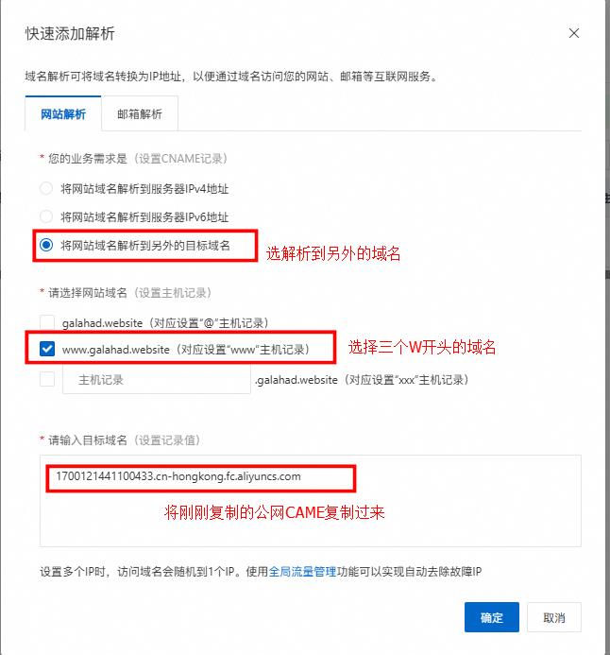Close the 快速添加解析 dialog with X icon
Image resolution: width=610 pixels, height=655 pixels.
(574, 33)
